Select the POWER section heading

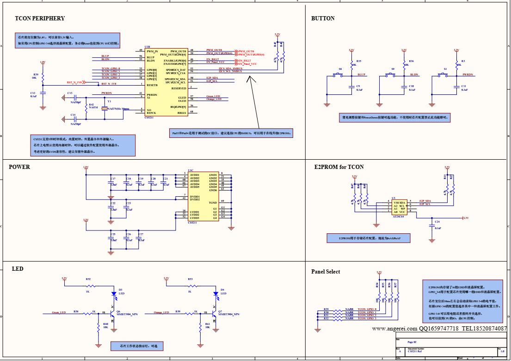point(19,167)
